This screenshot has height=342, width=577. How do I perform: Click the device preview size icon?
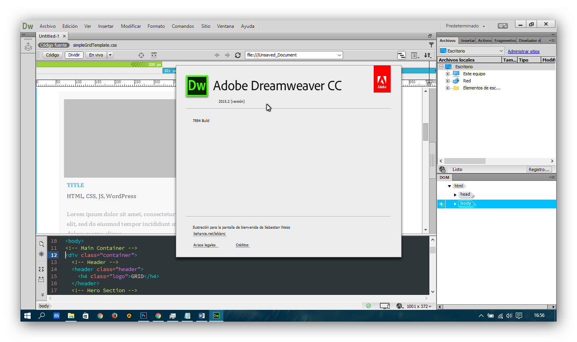[385, 306]
